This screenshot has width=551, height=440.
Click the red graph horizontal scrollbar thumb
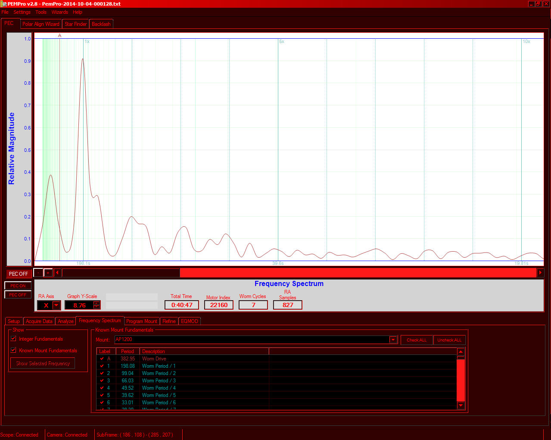358,273
